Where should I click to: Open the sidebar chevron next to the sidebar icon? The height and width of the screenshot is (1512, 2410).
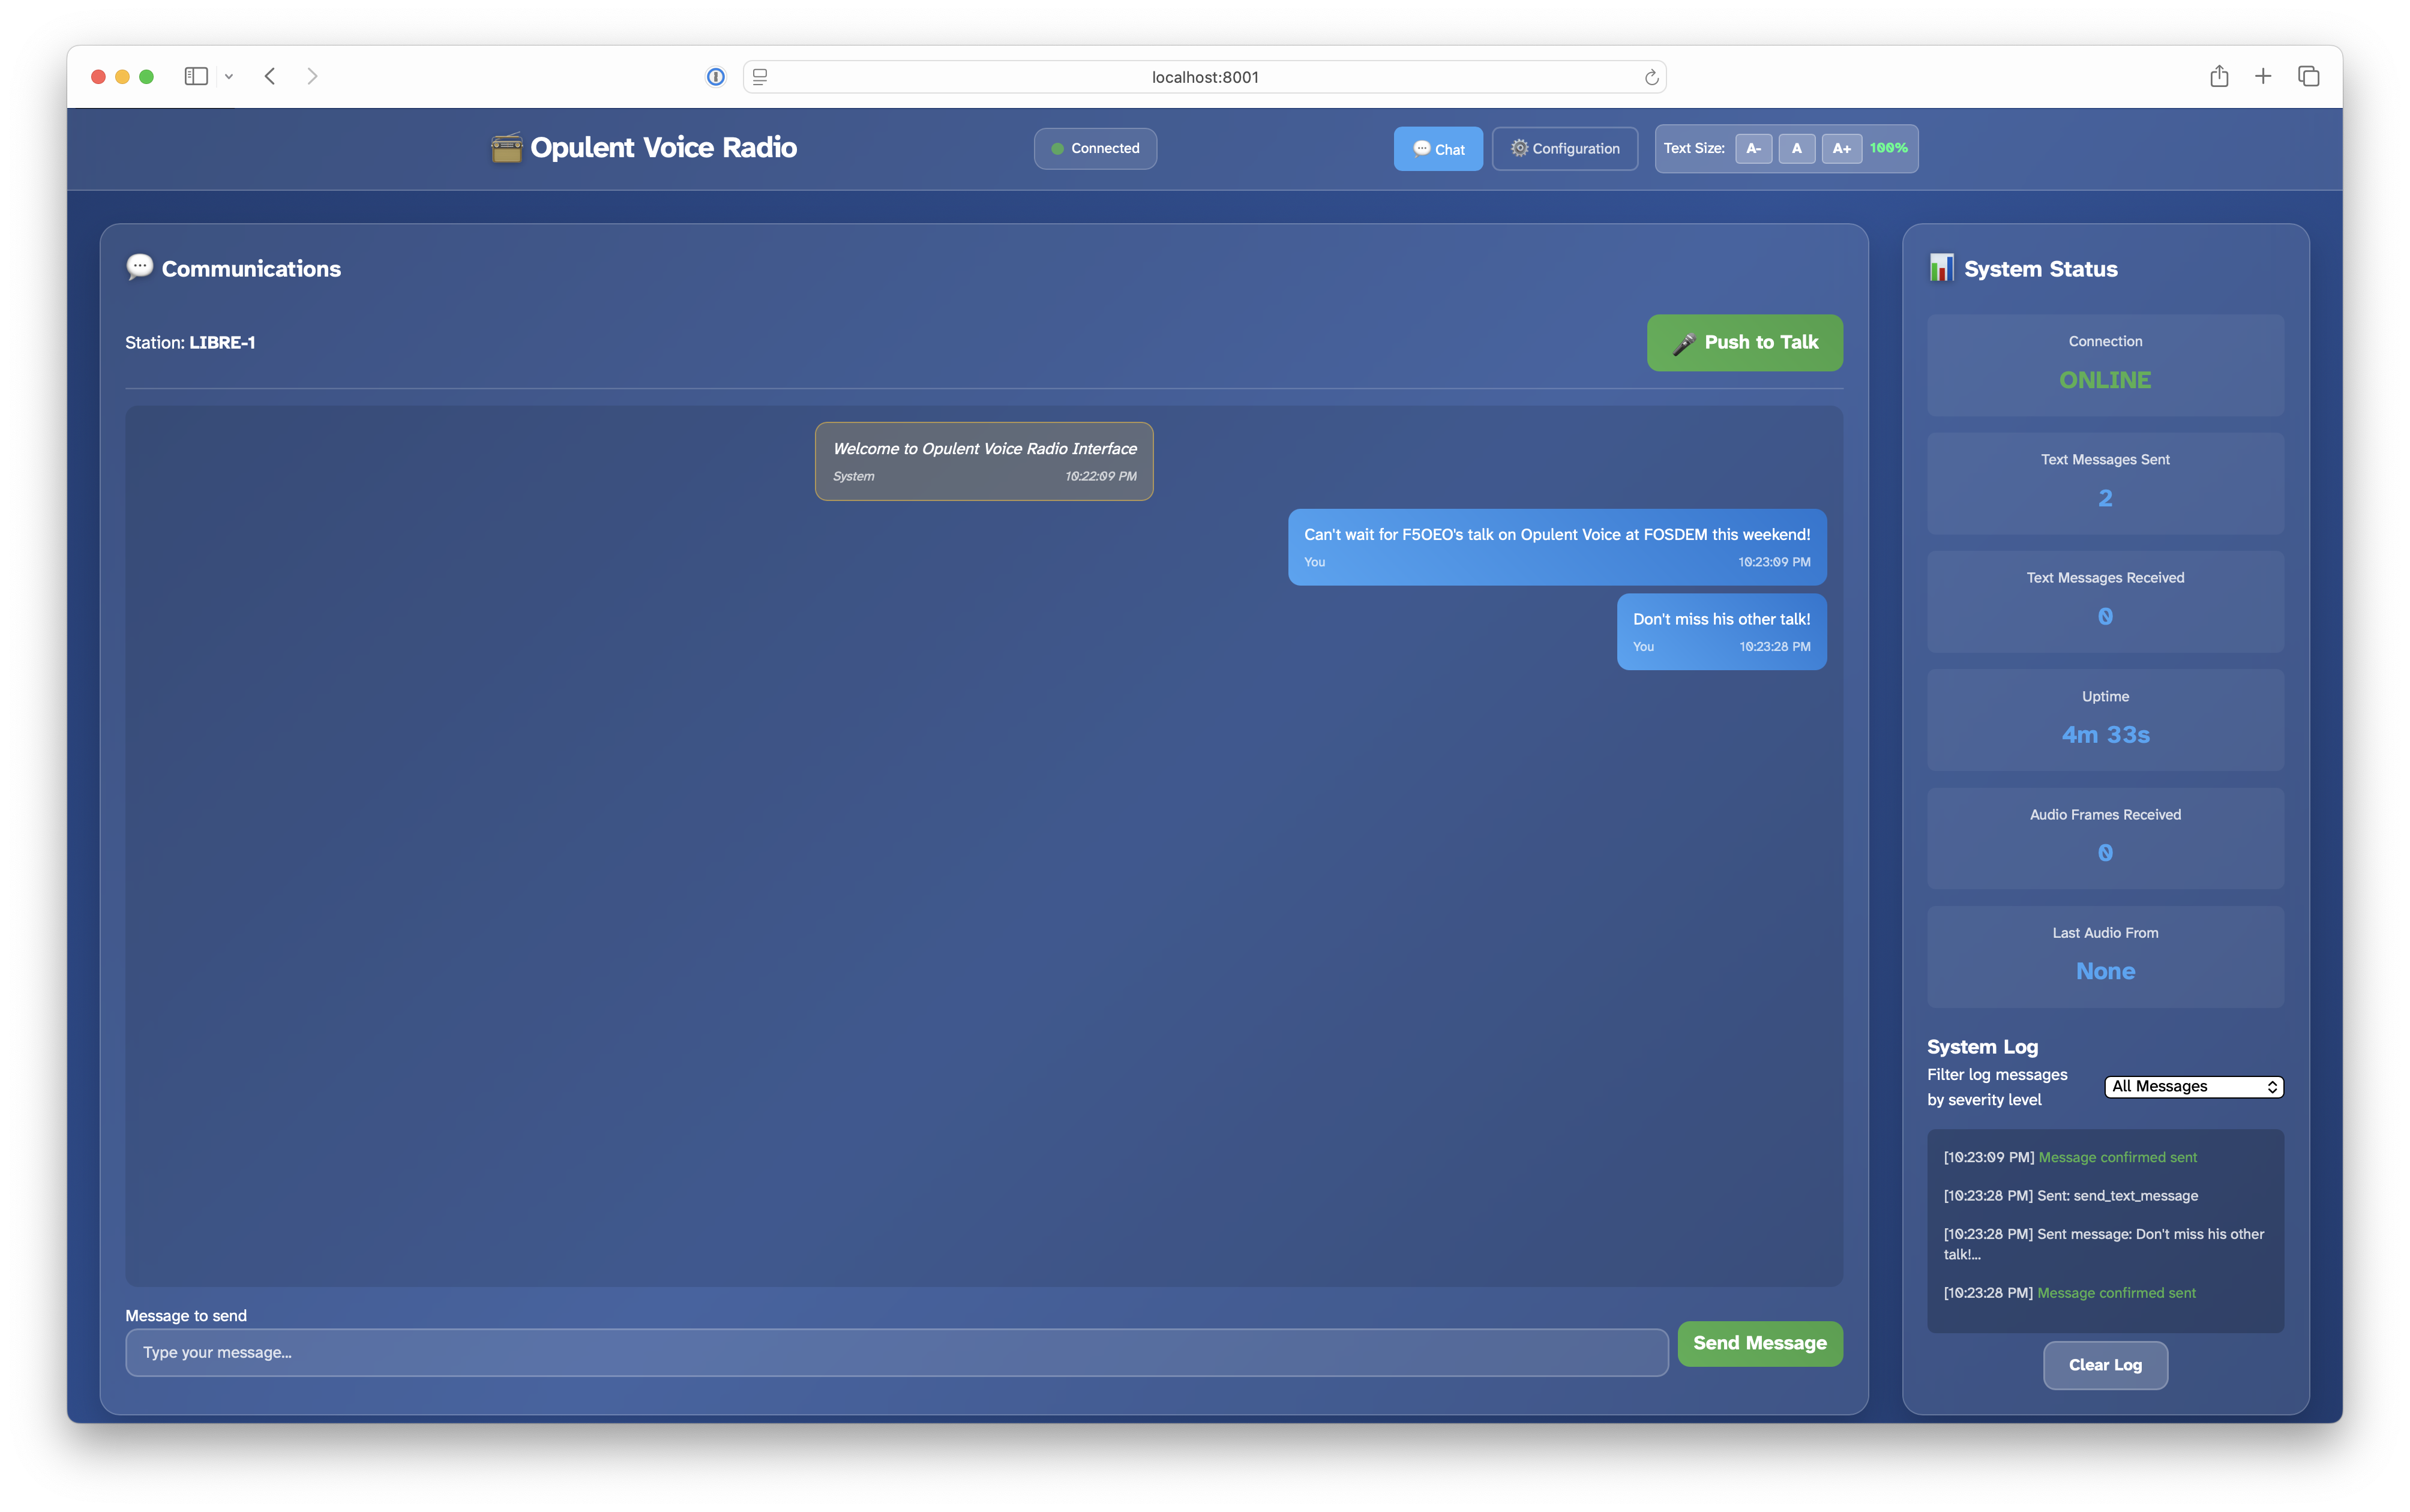coord(228,76)
